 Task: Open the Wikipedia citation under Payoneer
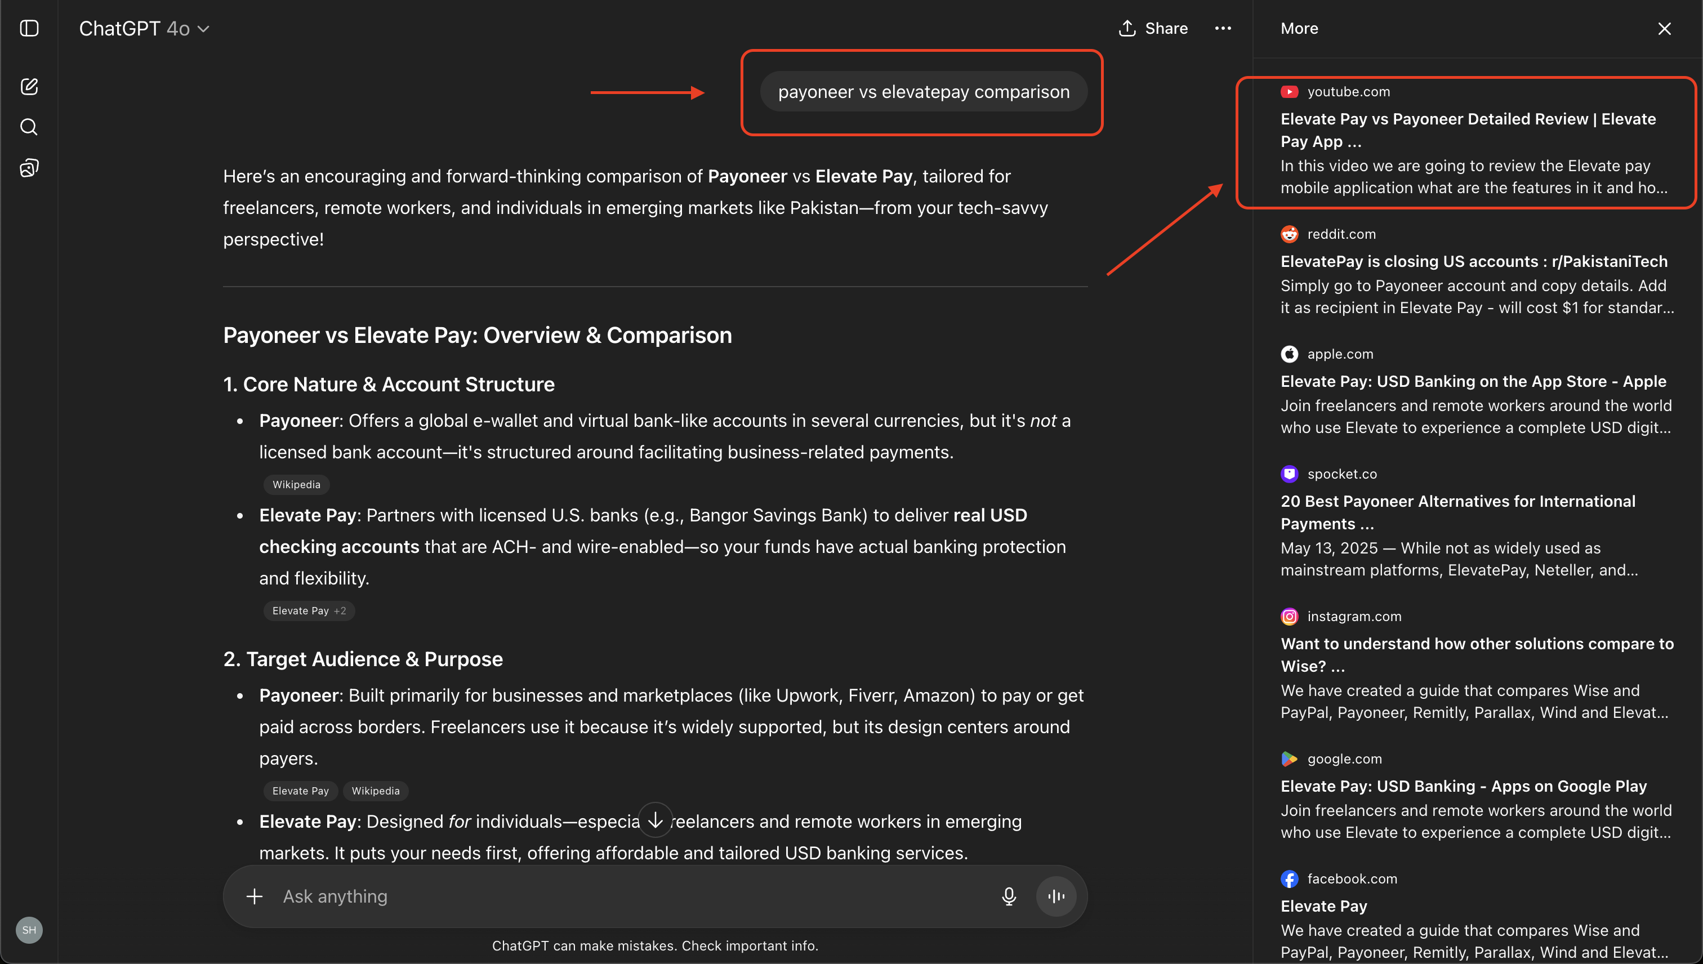pos(296,484)
